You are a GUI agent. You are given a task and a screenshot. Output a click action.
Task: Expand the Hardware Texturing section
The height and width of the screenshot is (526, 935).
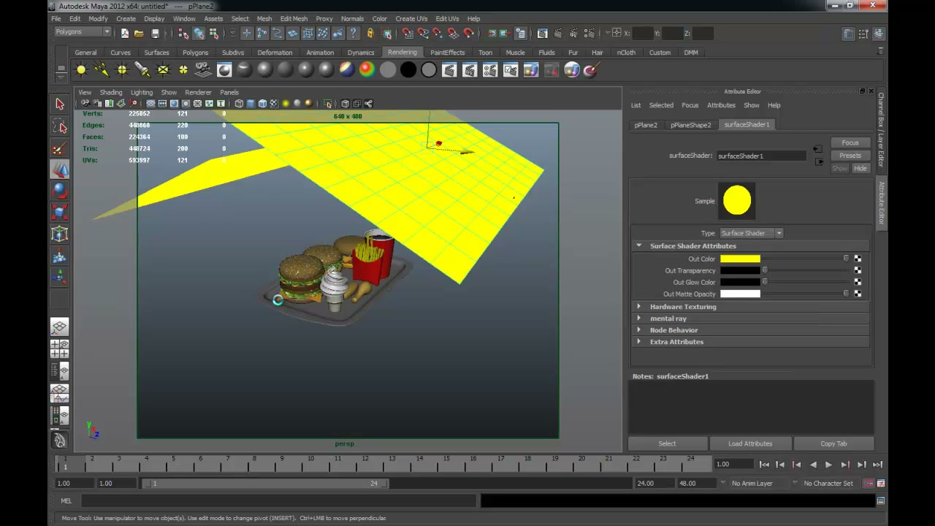click(x=639, y=307)
